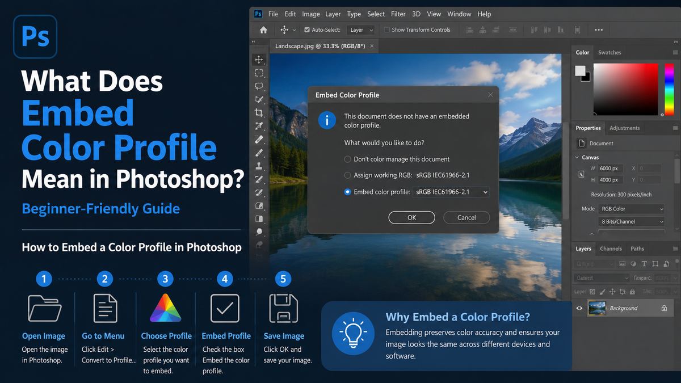Close the Embed Color Profile dialog
This screenshot has width=681, height=383.
click(490, 95)
